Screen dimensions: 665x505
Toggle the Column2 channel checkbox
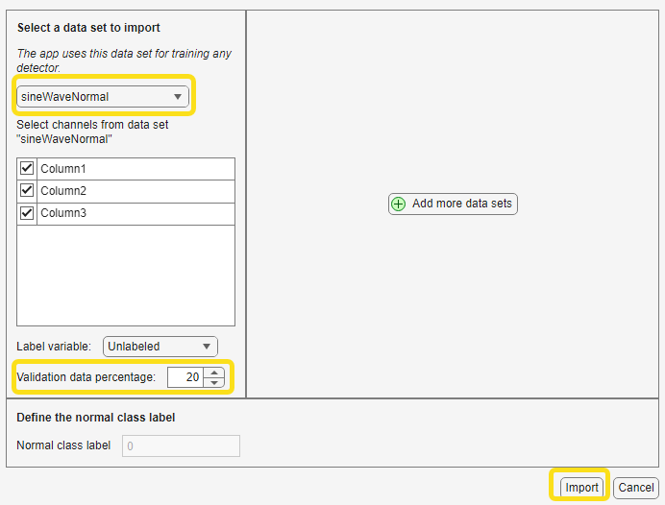pyautogui.click(x=27, y=190)
